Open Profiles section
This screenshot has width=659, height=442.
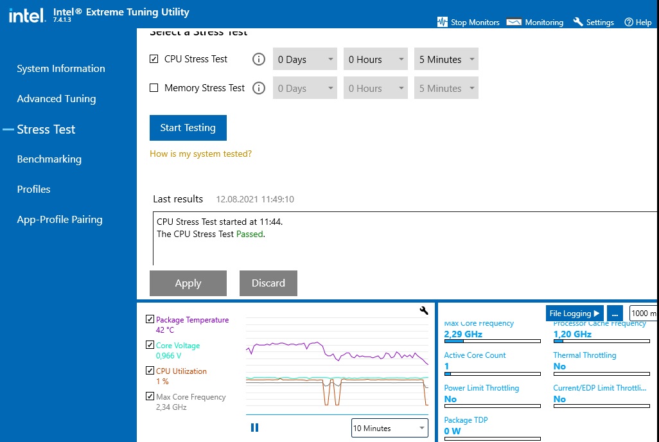pyautogui.click(x=33, y=190)
